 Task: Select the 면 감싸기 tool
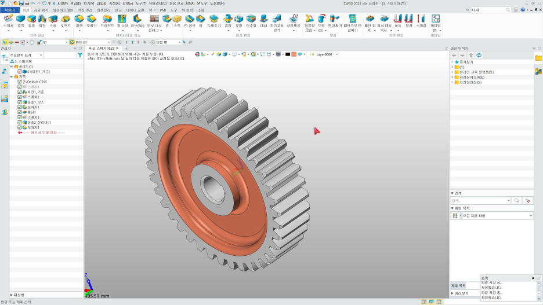pos(335,21)
